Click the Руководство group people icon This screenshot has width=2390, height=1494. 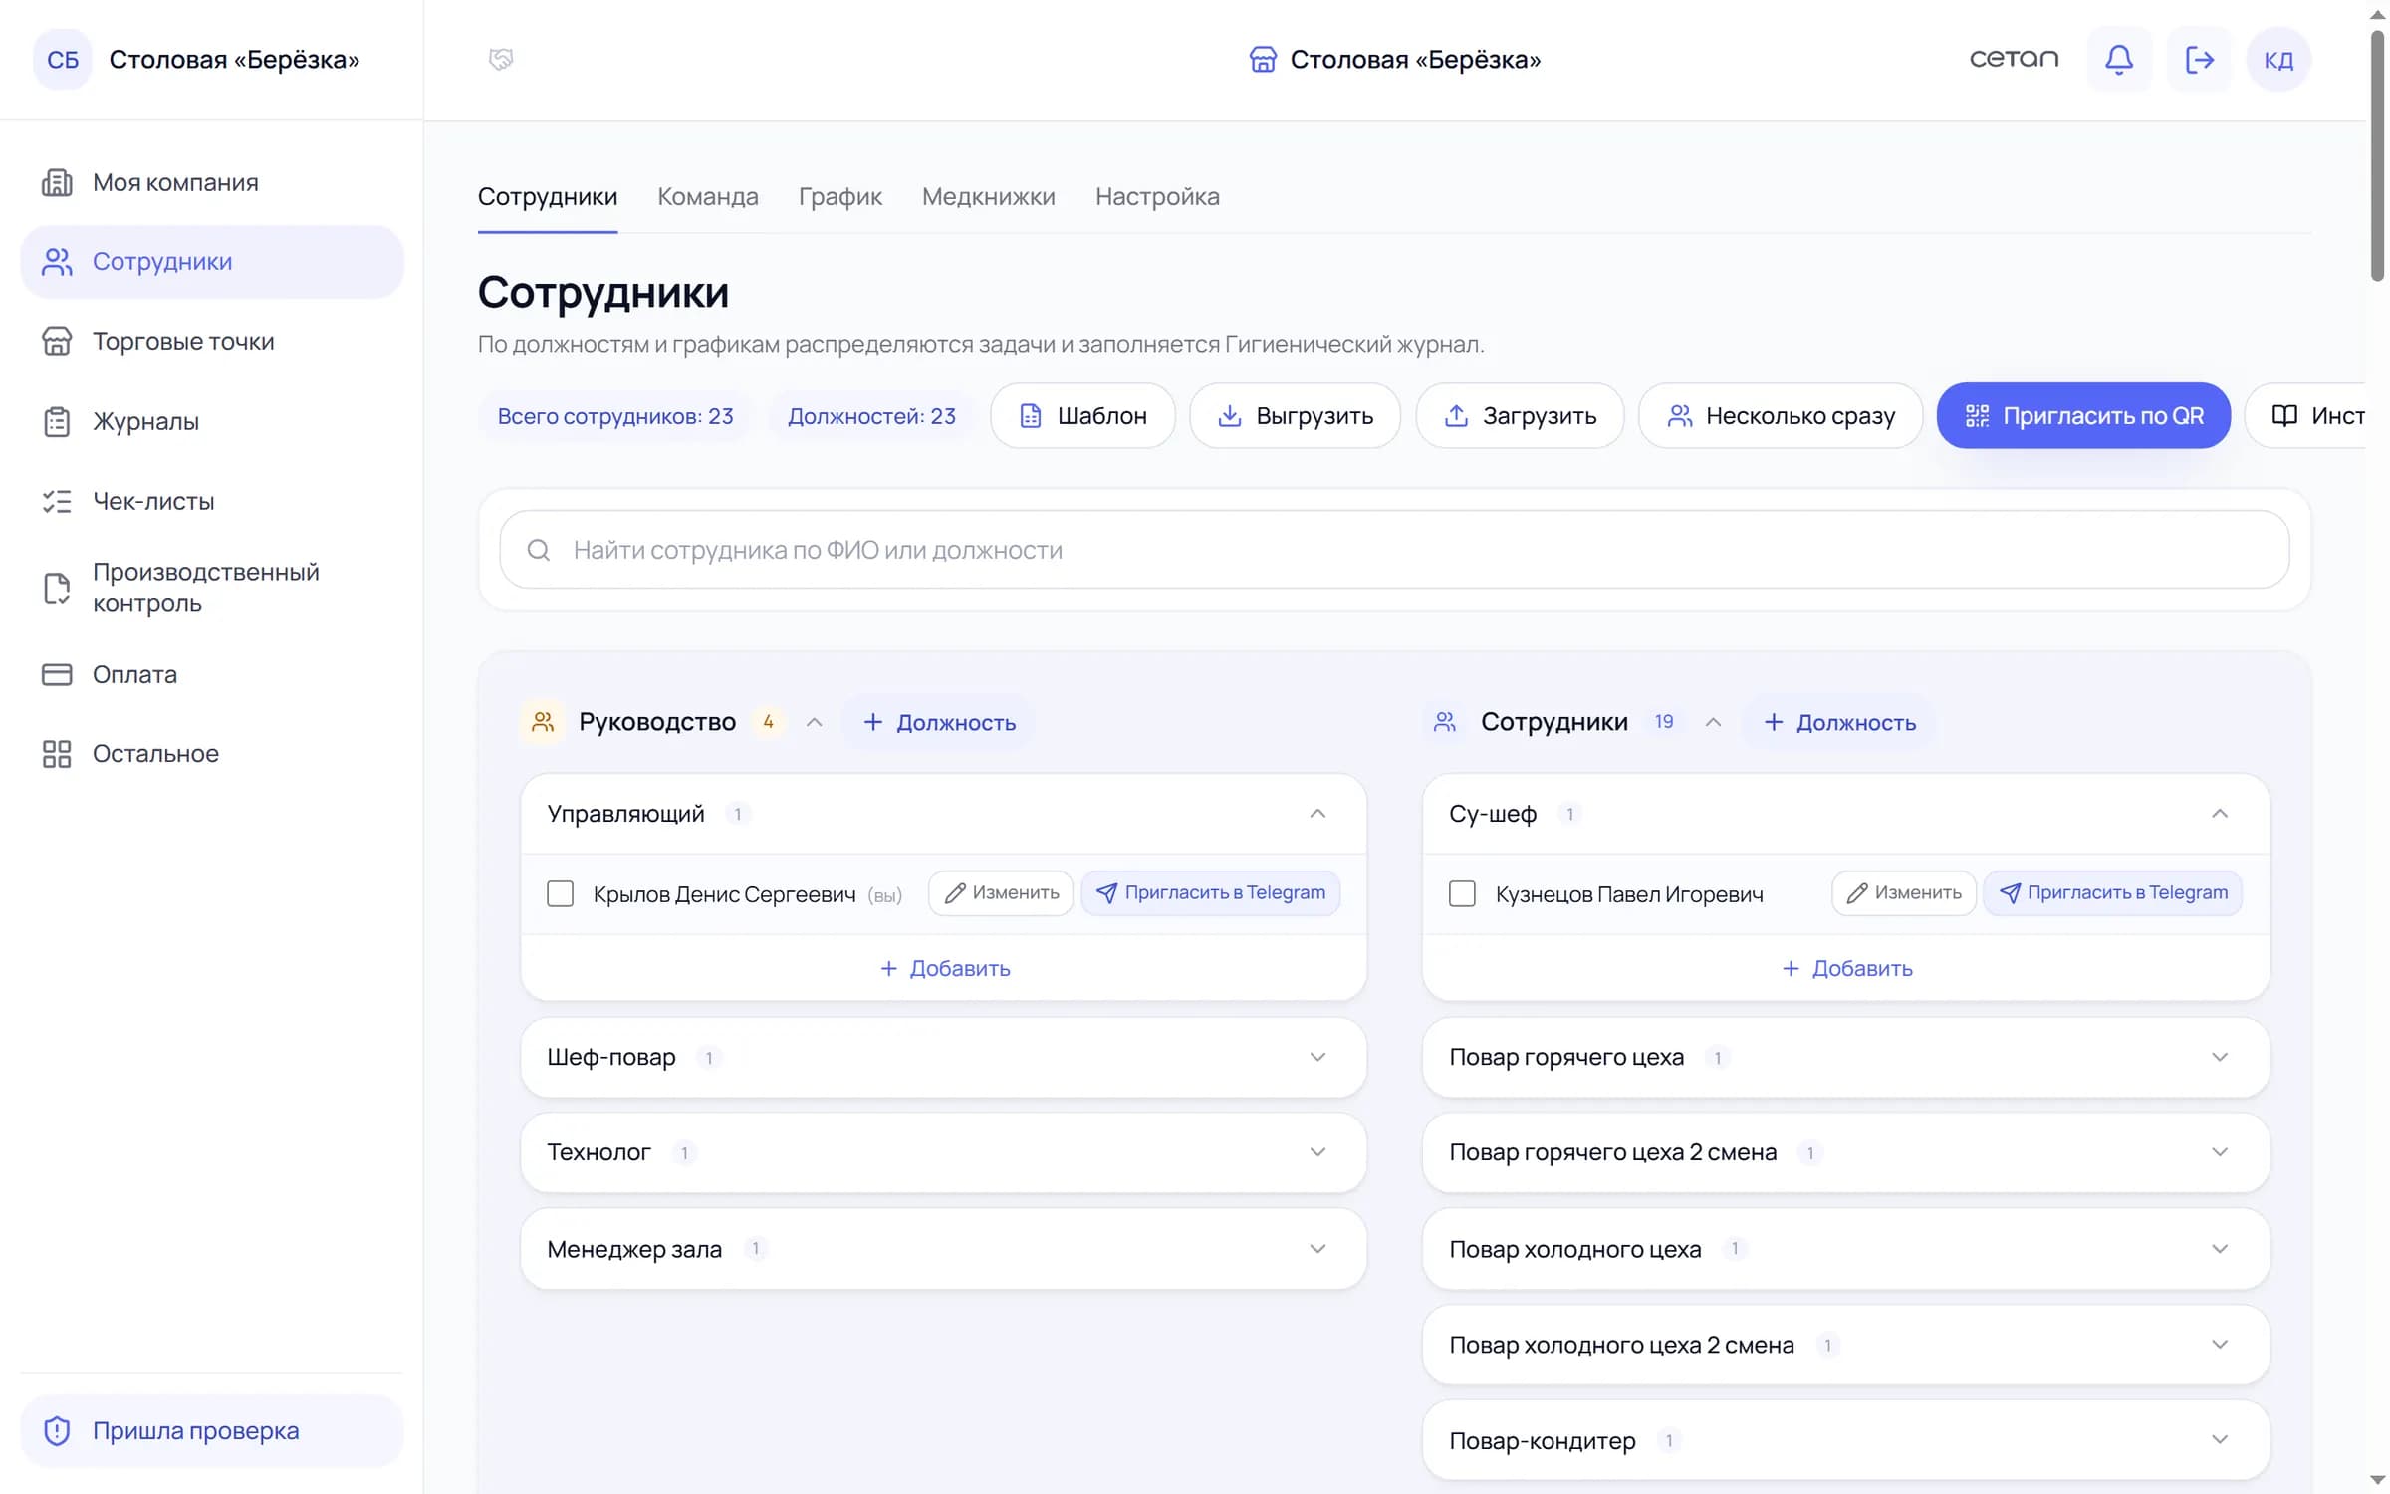[x=543, y=722]
